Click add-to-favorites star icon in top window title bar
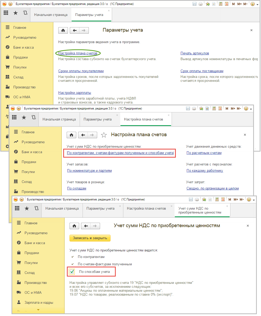The width and height of the screenshot is (261, 316). [208, 4]
